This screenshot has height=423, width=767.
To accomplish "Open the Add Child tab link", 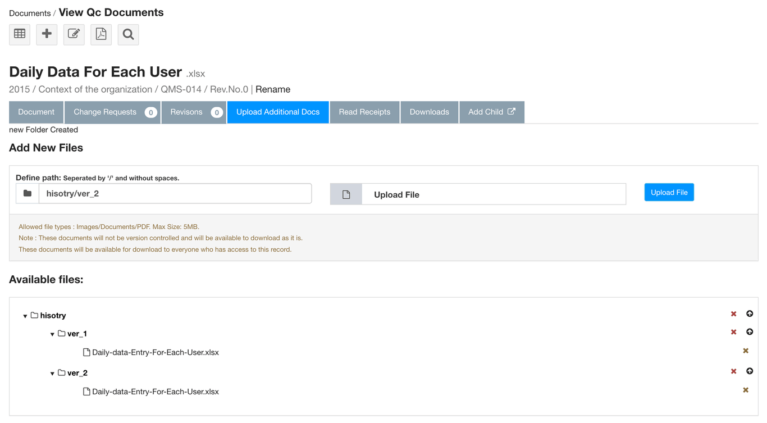I will tap(492, 112).
